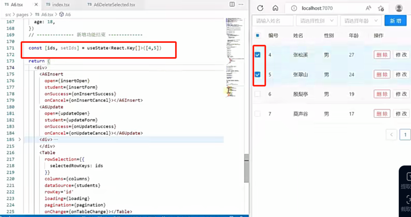Toggle the select-all header checkbox

(x=258, y=36)
